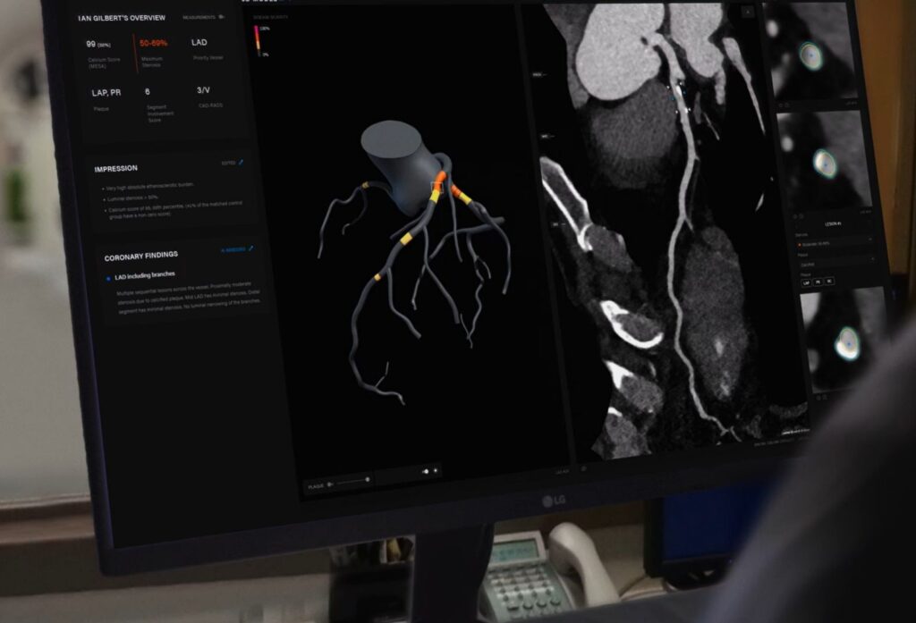Click the LAD AO view label
This screenshot has height=623, width=916.
562,470
